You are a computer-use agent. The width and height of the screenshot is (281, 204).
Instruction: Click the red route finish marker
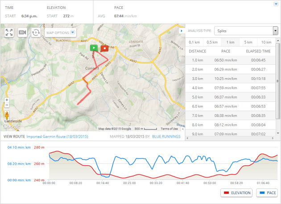point(103,47)
